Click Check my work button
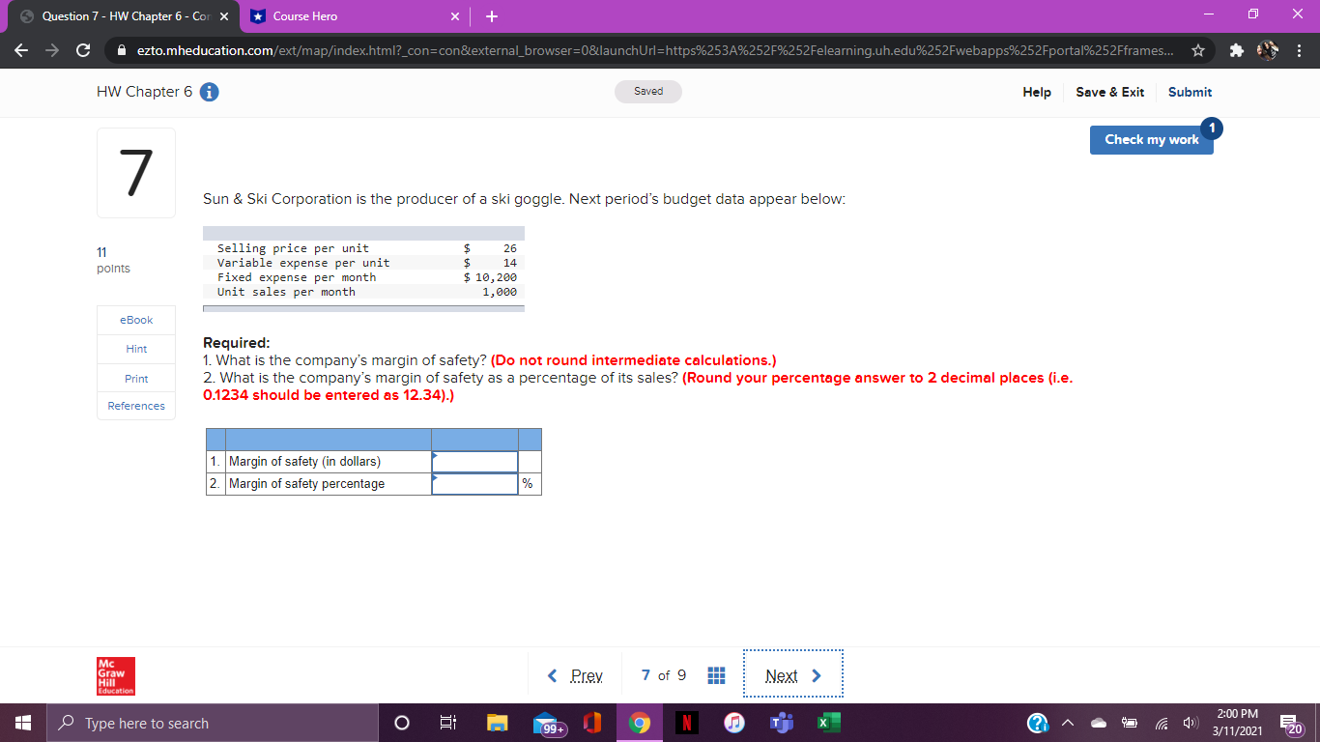Screen dimensions: 1320x742 click(1151, 139)
